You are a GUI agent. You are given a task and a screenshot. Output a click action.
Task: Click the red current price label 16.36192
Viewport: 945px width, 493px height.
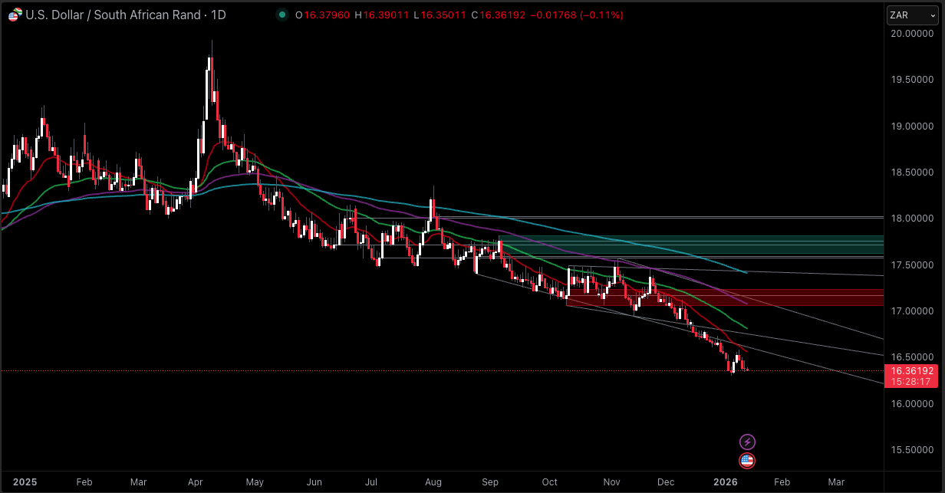point(912,370)
